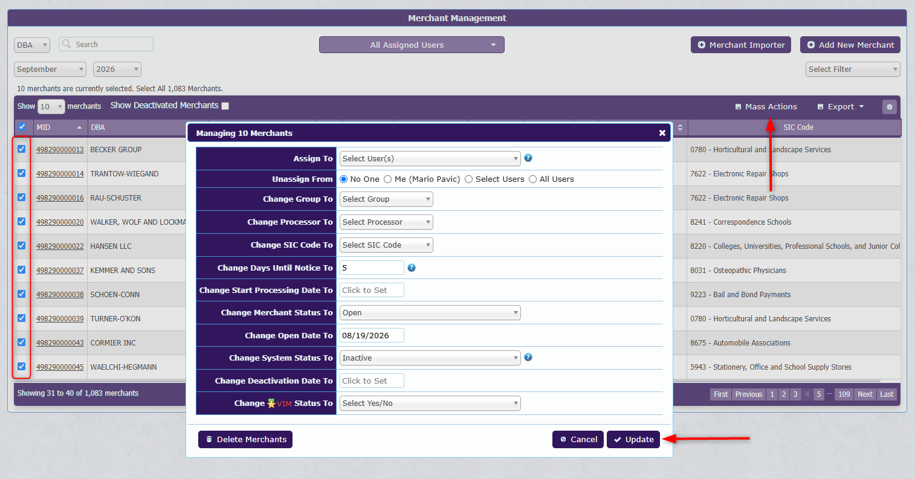This screenshot has height=479, width=915.
Task: Click Add New Merchant button
Action: point(850,45)
